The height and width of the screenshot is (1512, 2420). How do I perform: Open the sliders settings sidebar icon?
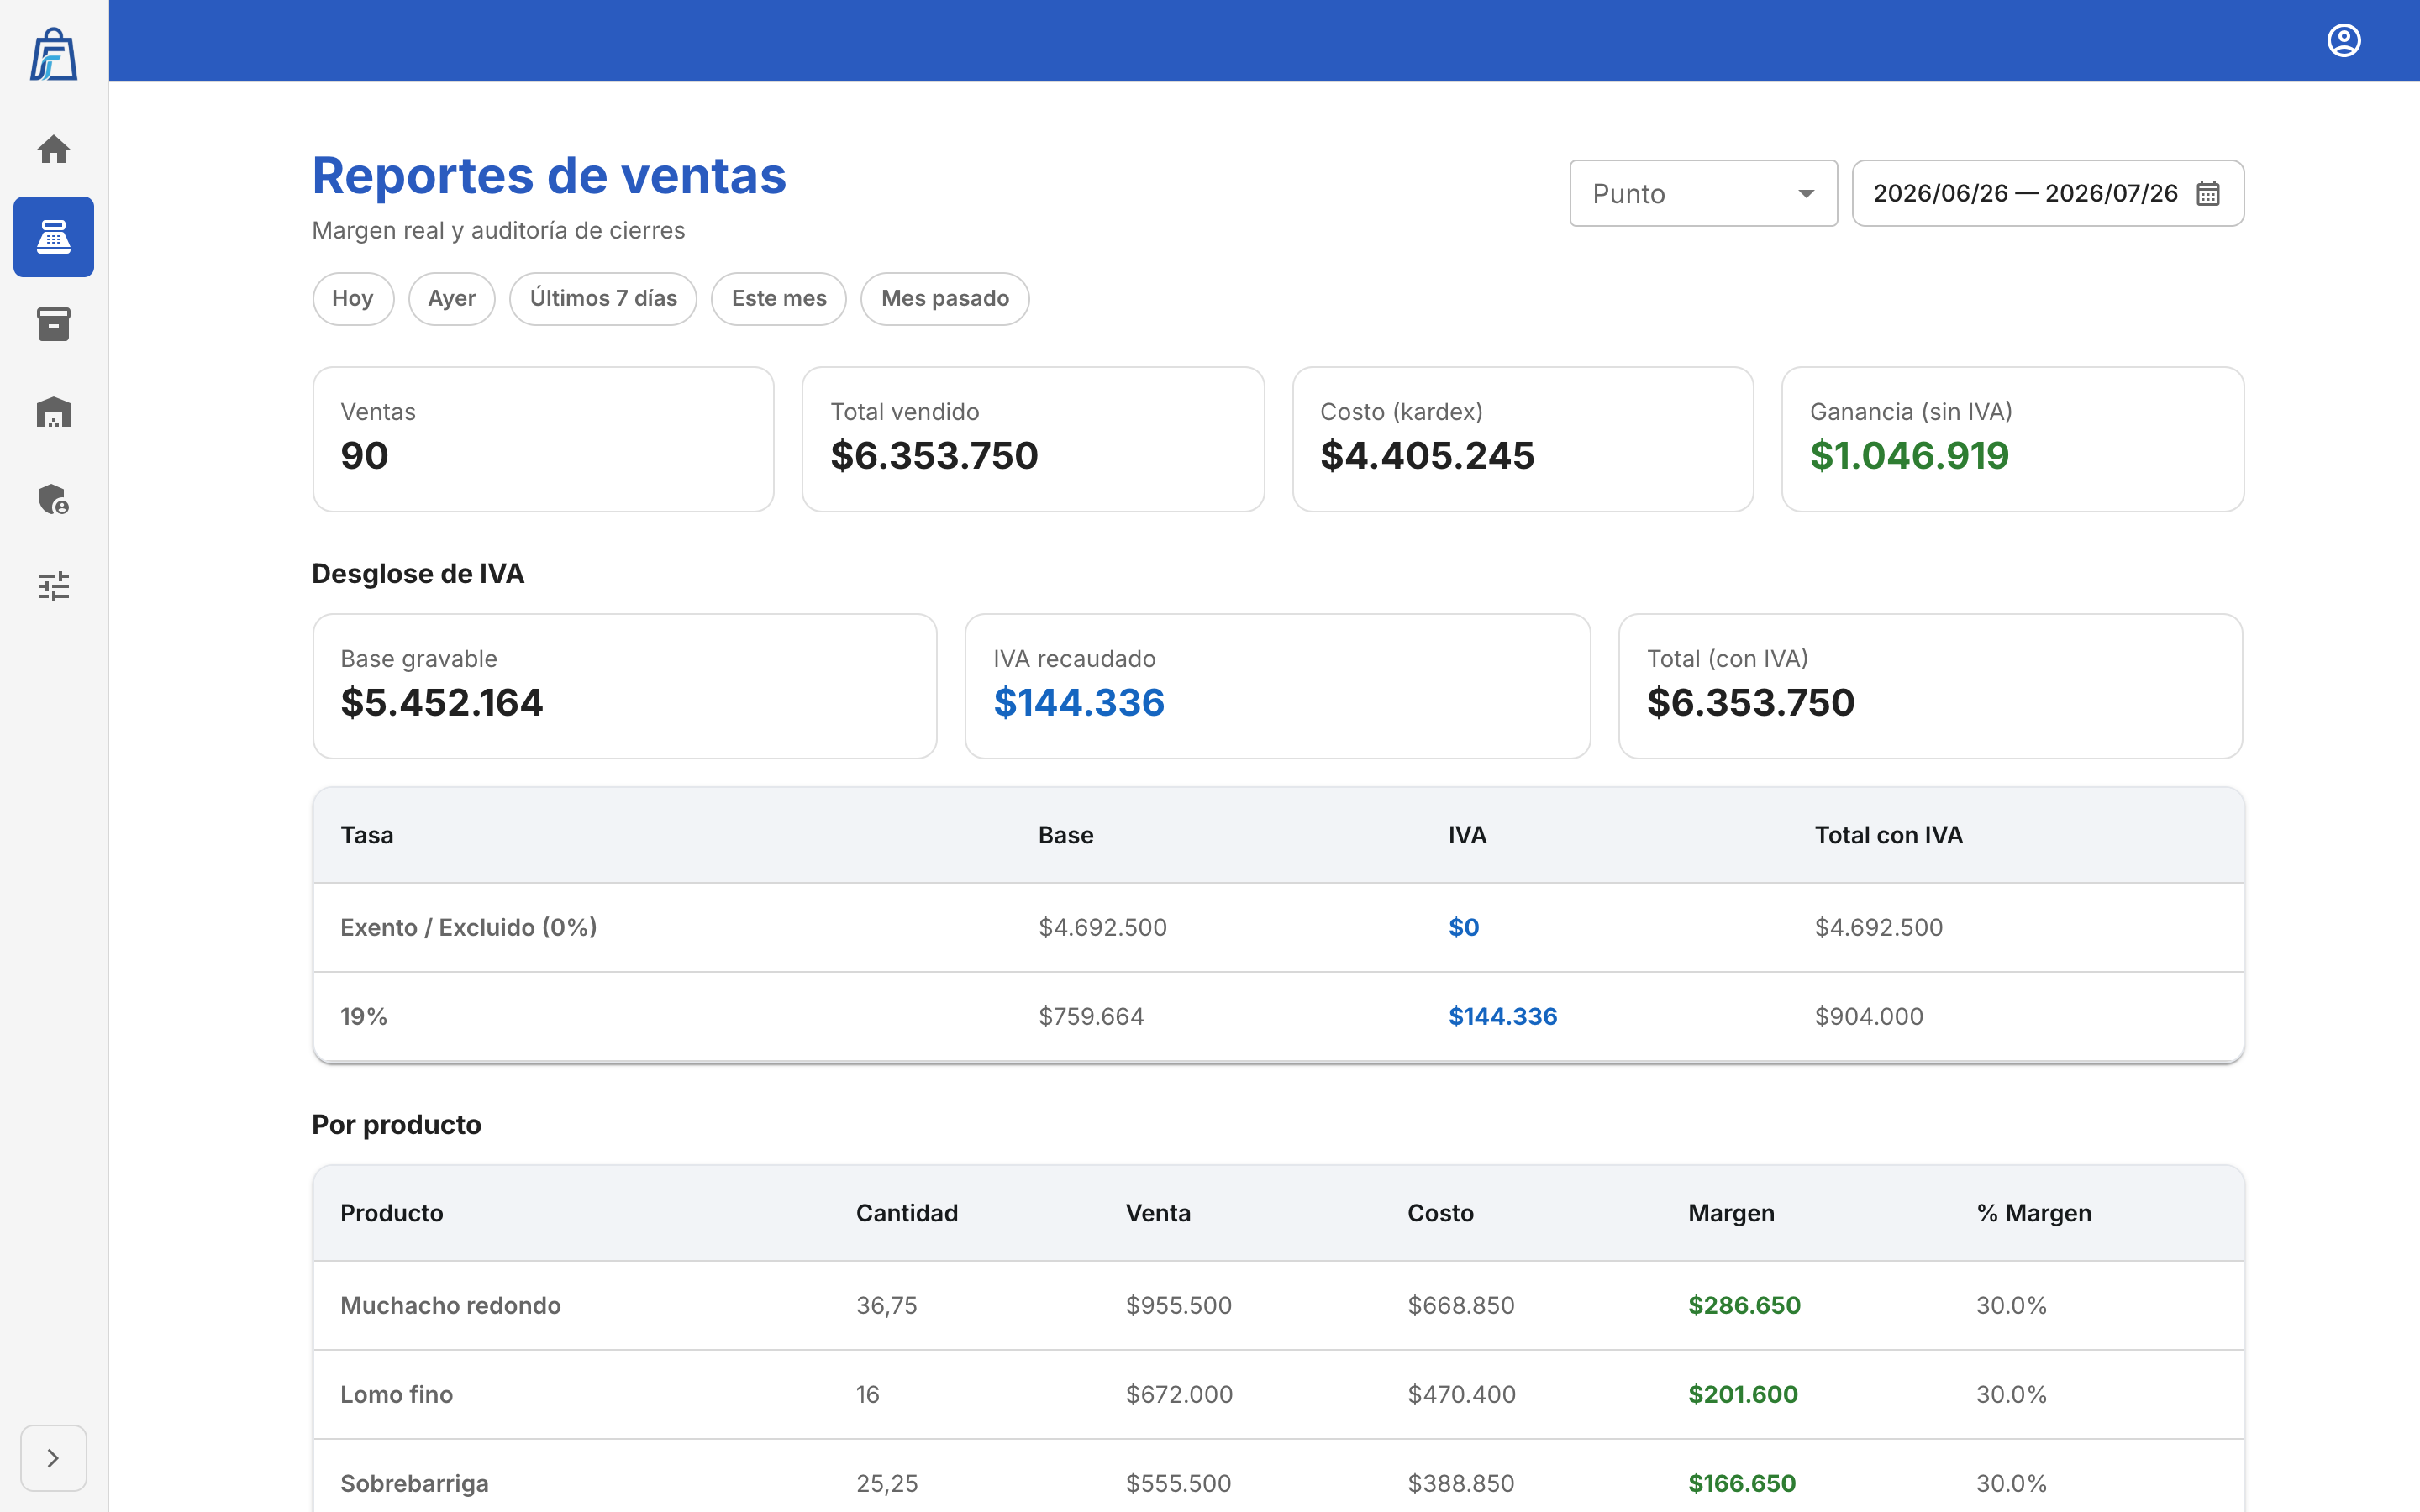[54, 586]
